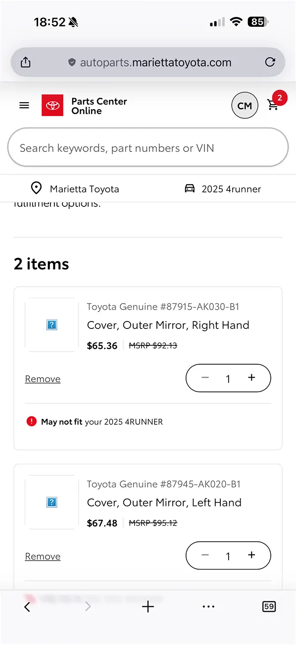Image resolution: width=296 pixels, height=645 pixels.
Task: Tap the search keywords input field
Action: pos(148,147)
